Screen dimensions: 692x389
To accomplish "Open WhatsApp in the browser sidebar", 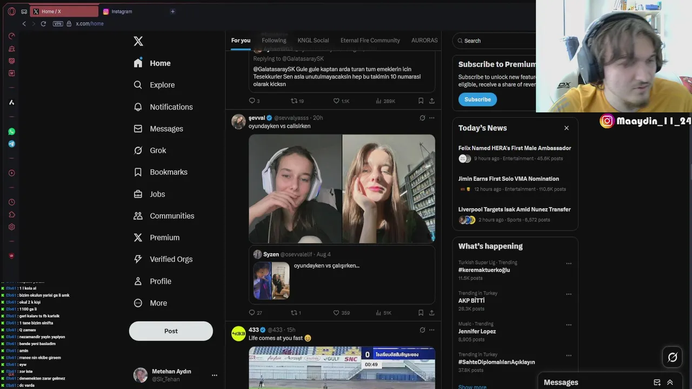I will point(11,131).
